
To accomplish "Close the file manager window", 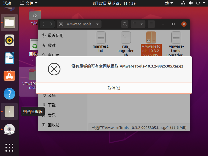I will (x=184, y=24).
